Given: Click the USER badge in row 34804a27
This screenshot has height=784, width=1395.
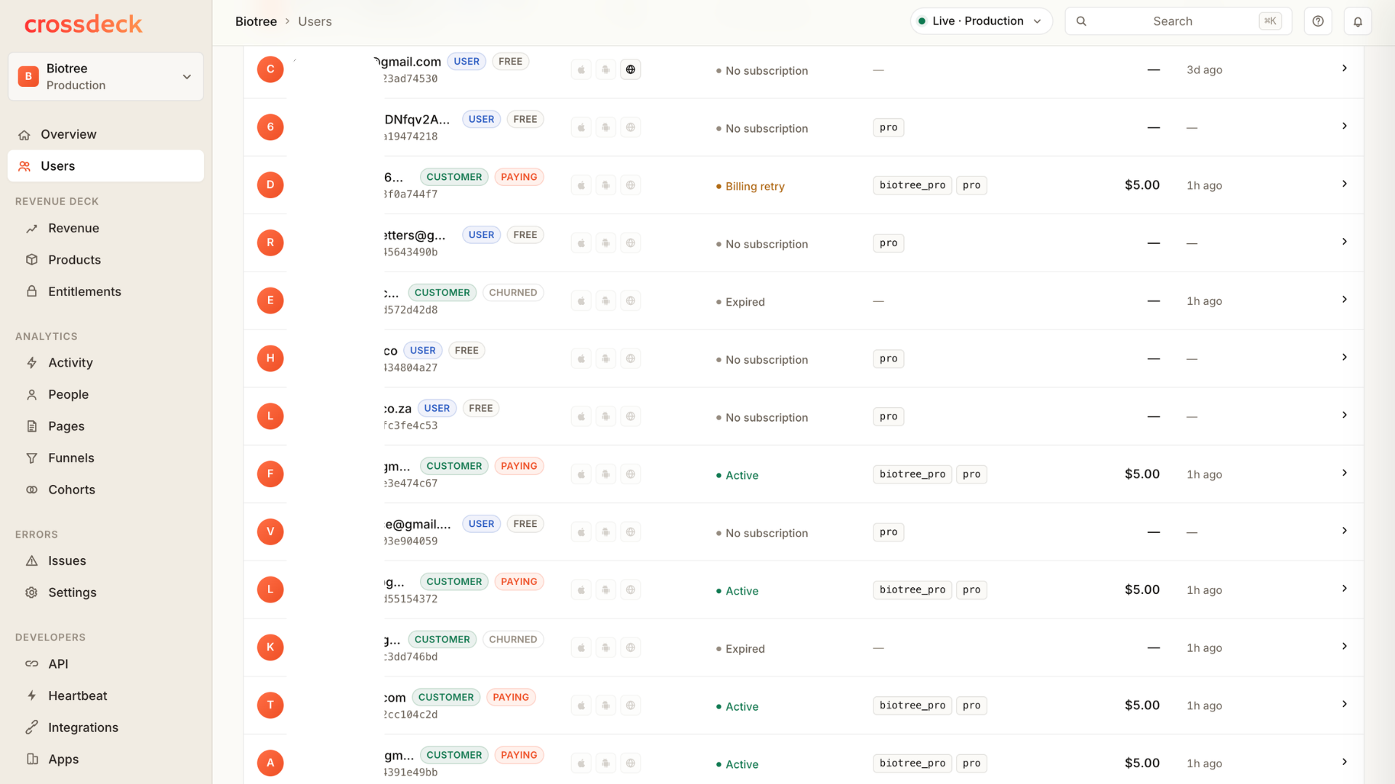Looking at the screenshot, I should click(423, 351).
